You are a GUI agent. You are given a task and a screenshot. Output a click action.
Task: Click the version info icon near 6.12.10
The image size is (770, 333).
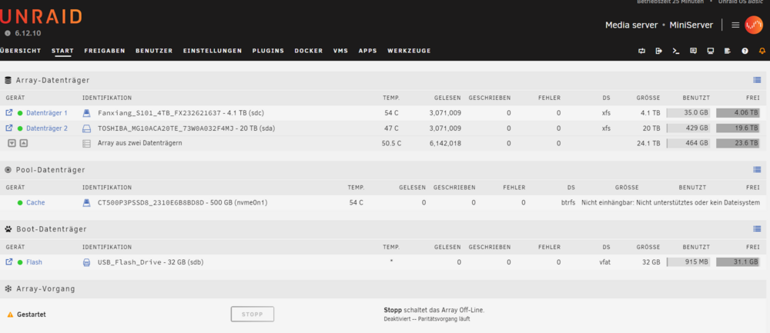tap(8, 33)
